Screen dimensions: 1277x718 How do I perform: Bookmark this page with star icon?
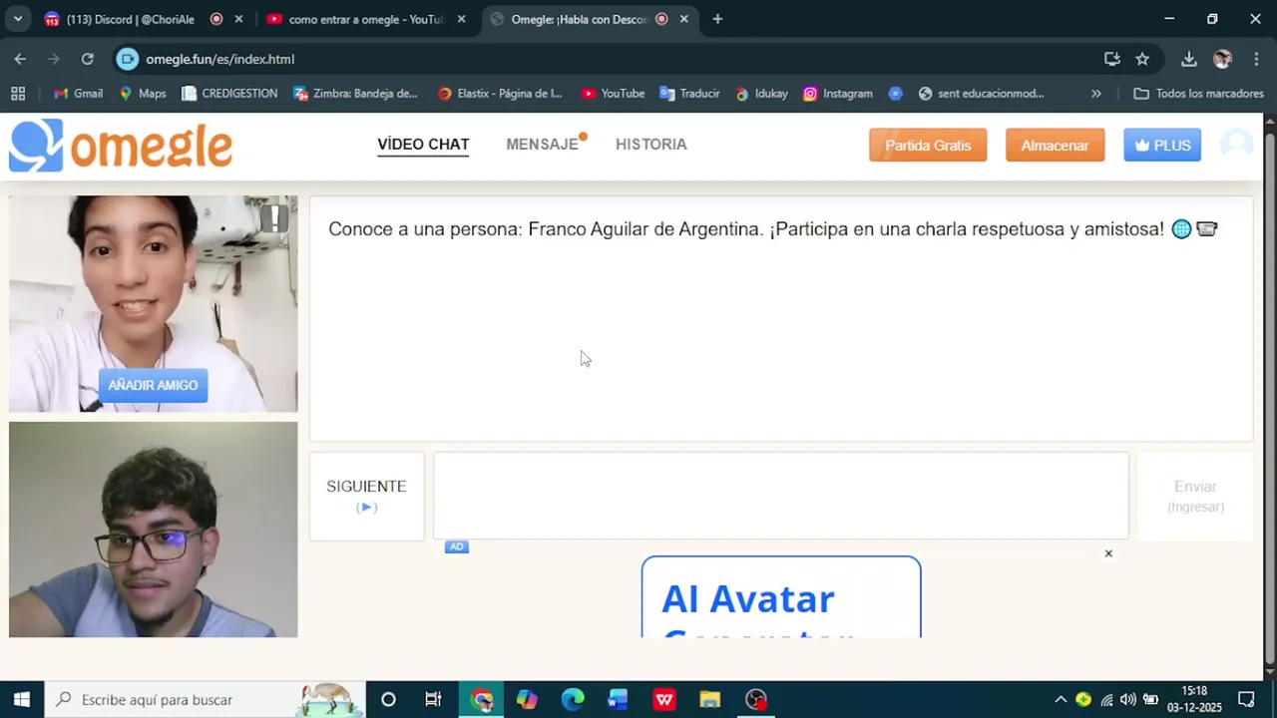coord(1142,59)
